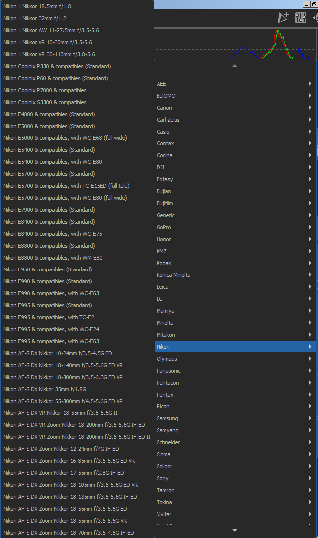
Task: Open the Olympus manufacturer entry
Action: tap(235, 359)
